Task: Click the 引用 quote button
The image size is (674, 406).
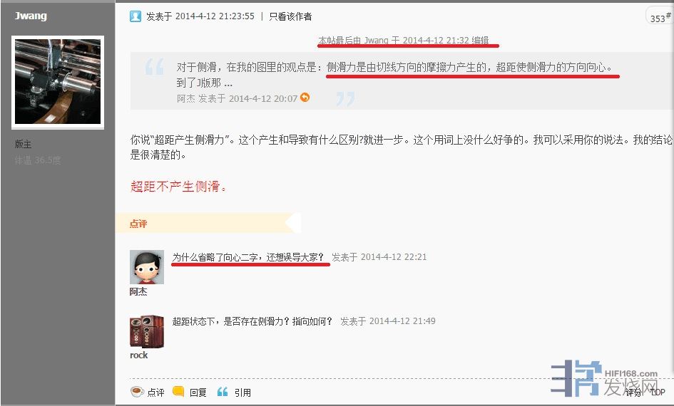Action: point(242,392)
